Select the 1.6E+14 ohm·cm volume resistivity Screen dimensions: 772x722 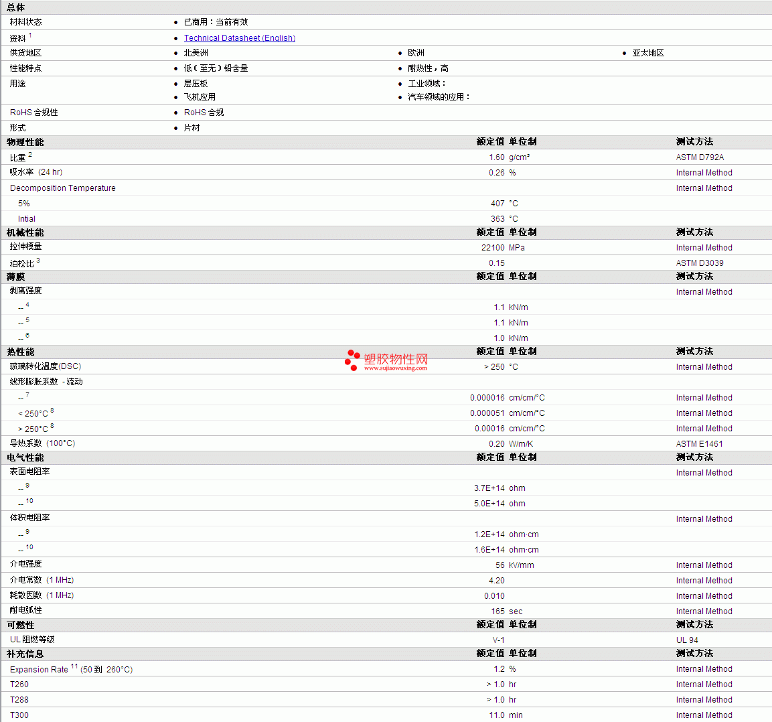[x=506, y=550]
